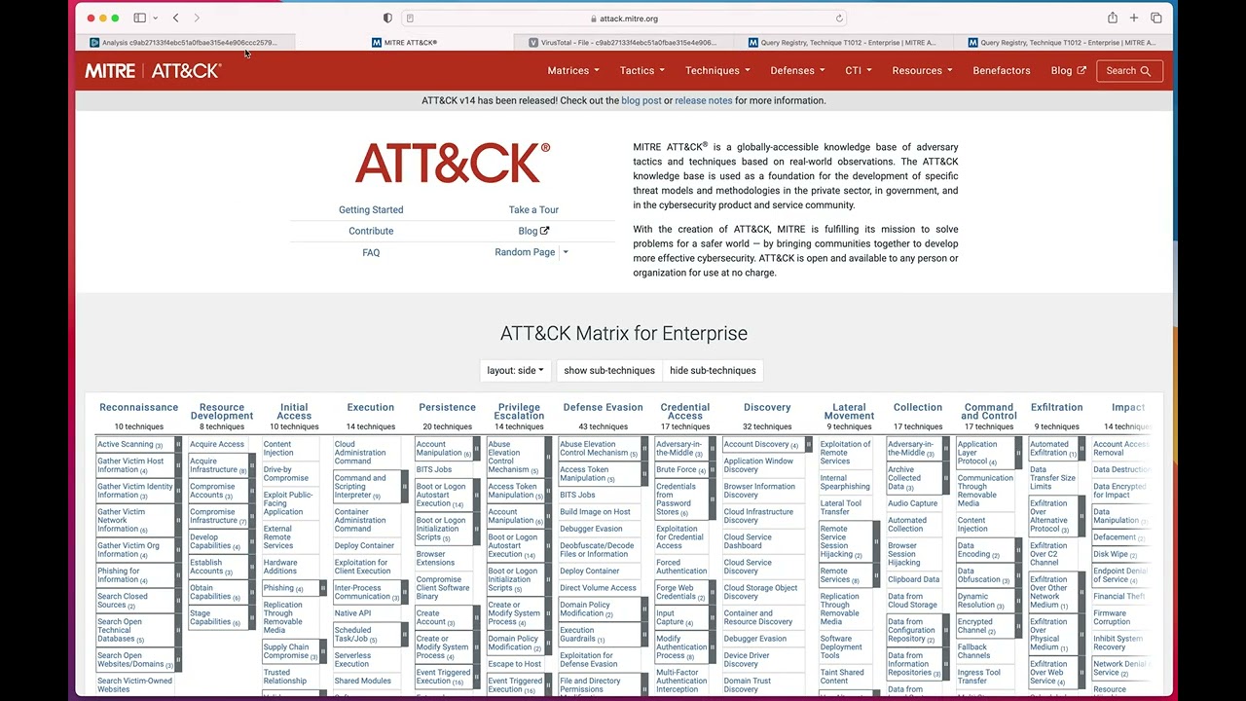The width and height of the screenshot is (1246, 701).
Task: Open Internal Spearphishing technique
Action: [x=845, y=482]
